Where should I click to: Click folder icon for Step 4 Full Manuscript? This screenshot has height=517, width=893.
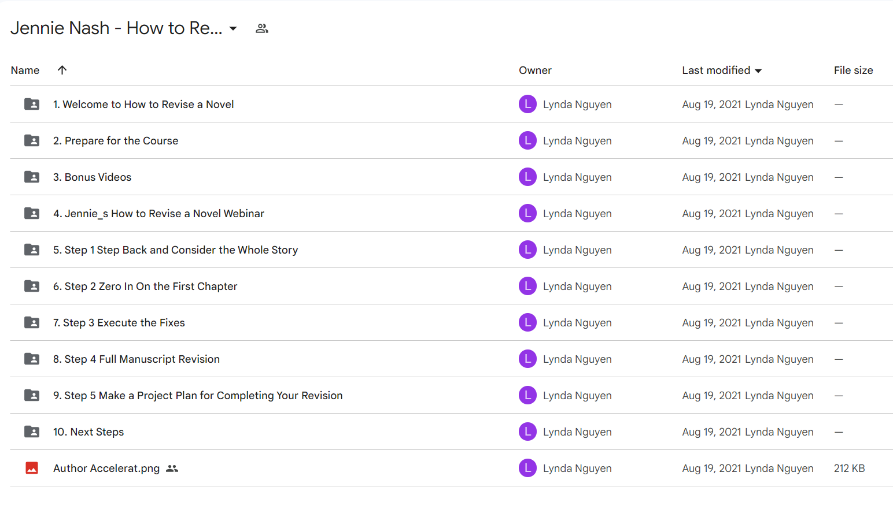[32, 359]
